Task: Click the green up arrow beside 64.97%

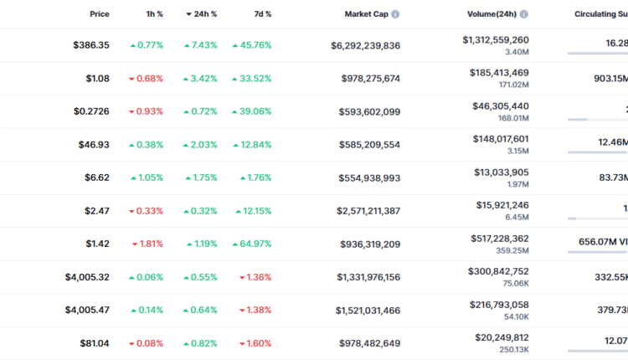Action: 236,244
